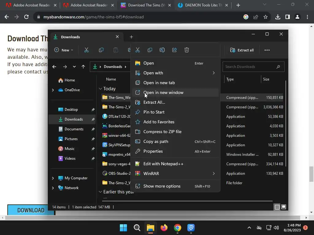Image resolution: width=314 pixels, height=235 pixels.
Task: Click Delete trash icon in context menu
Action: click(x=187, y=50)
